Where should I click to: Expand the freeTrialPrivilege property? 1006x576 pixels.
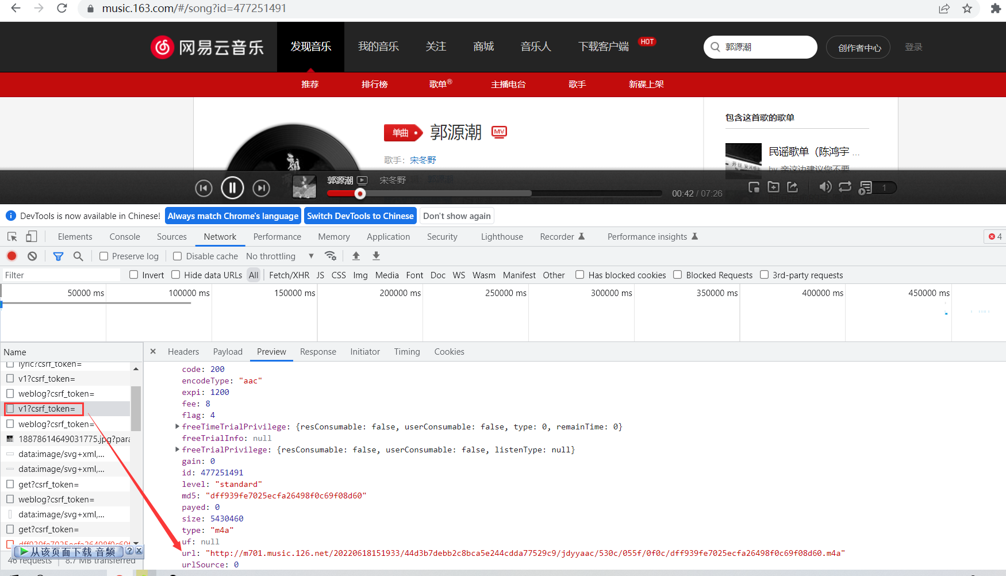point(177,450)
